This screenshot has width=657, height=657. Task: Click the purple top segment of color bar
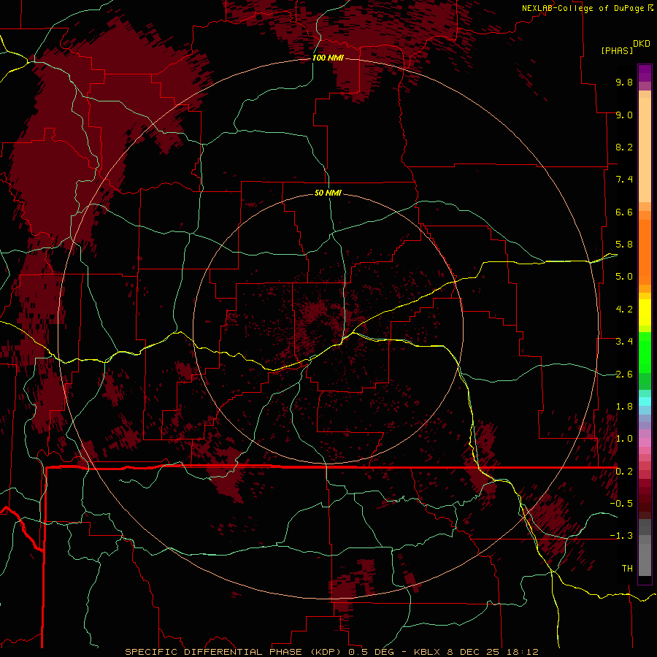(x=645, y=73)
